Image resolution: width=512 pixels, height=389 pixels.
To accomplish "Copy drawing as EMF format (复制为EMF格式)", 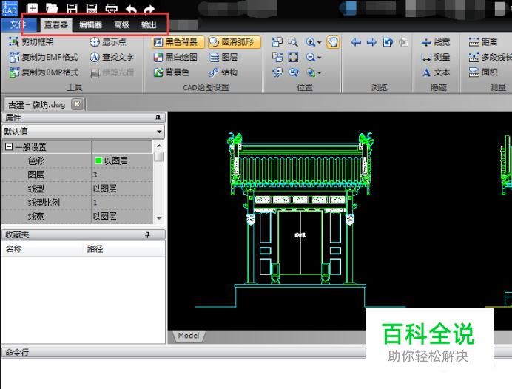I will click(x=44, y=57).
